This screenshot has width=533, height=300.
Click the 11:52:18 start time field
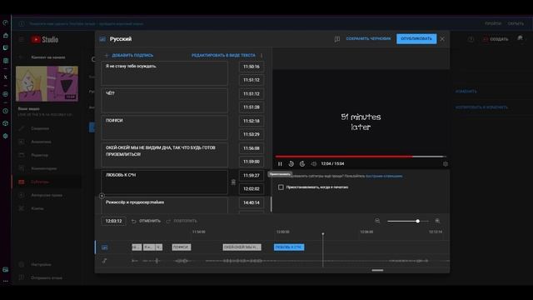252,121
